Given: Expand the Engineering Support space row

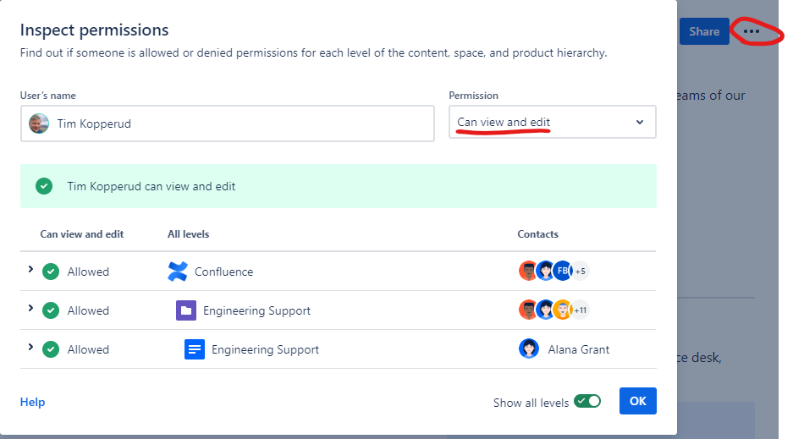Looking at the screenshot, I should tap(30, 308).
